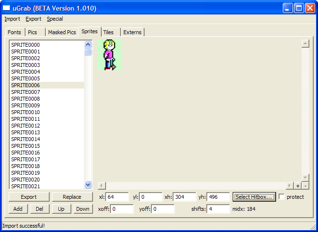Click preview vertical scroll up arrow
Viewport: 318px width, 232px height.
[305, 44]
